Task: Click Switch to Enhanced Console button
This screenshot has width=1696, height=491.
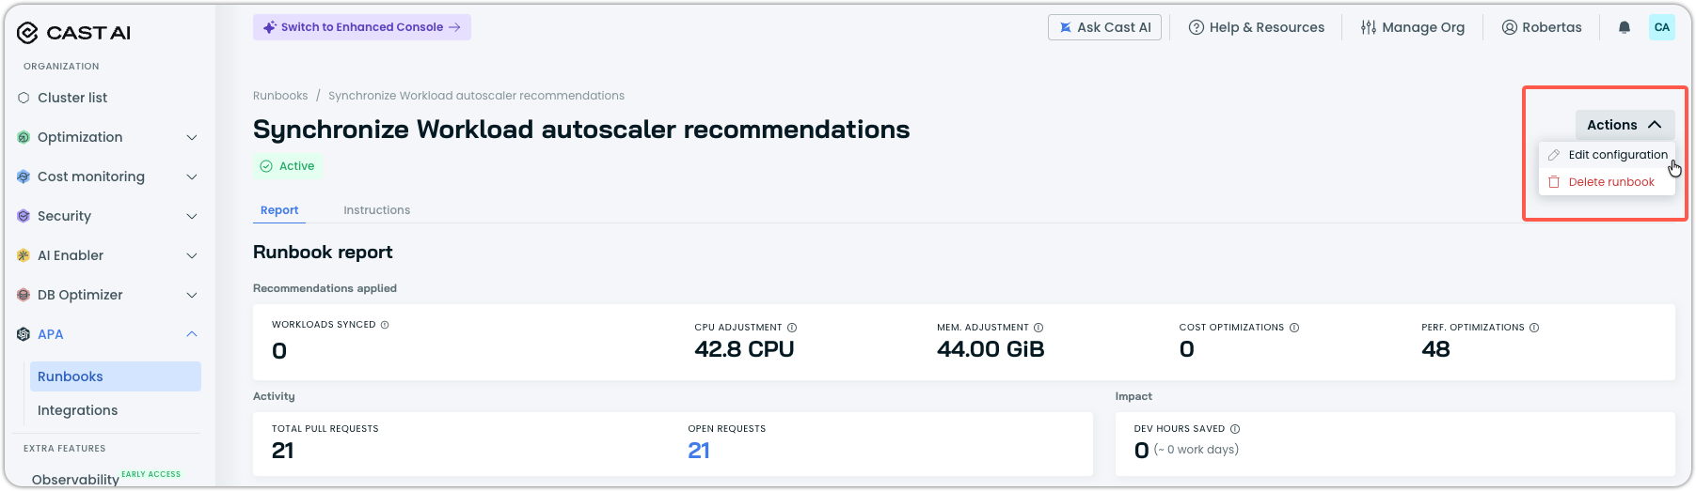Action: coord(362,27)
